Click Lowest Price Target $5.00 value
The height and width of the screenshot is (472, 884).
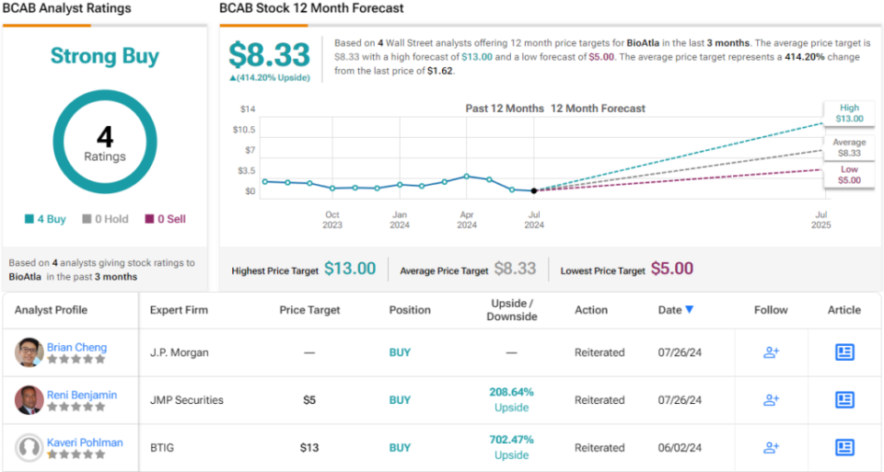click(x=672, y=269)
